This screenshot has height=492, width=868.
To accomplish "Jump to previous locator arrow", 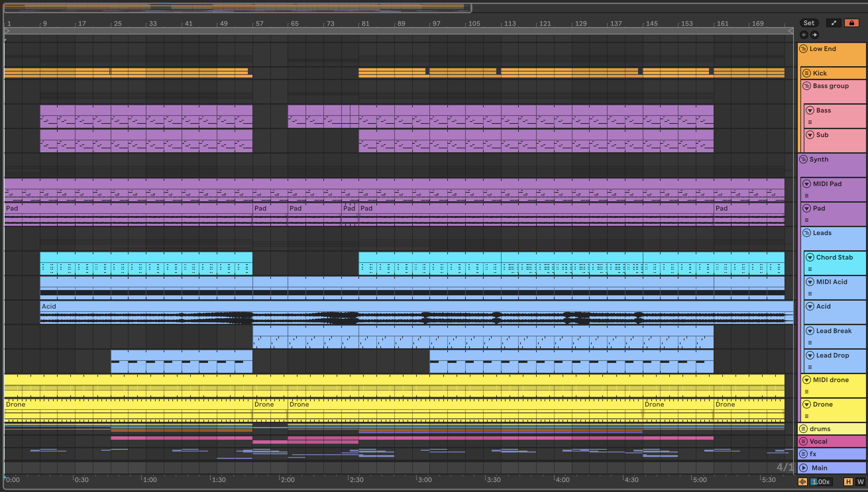I will pos(804,35).
